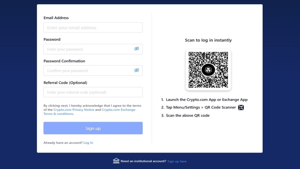Image resolution: width=300 pixels, height=169 pixels.
Task: Click the Already have an account text
Action: 63,143
